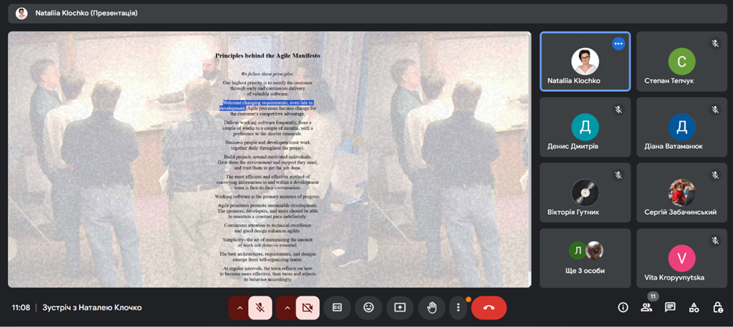Open more options three-dot menu

pos(458,308)
